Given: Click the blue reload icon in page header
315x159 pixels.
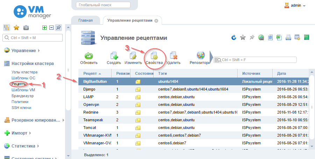Looking at the screenshot, I should pyautogui.click(x=234, y=37).
